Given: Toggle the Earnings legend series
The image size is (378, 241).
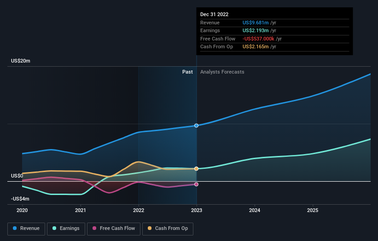Looking at the screenshot, I should [x=66, y=229].
